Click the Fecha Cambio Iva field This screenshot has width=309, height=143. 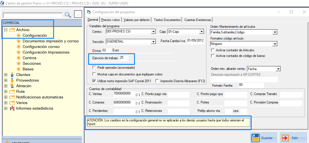click(196, 41)
